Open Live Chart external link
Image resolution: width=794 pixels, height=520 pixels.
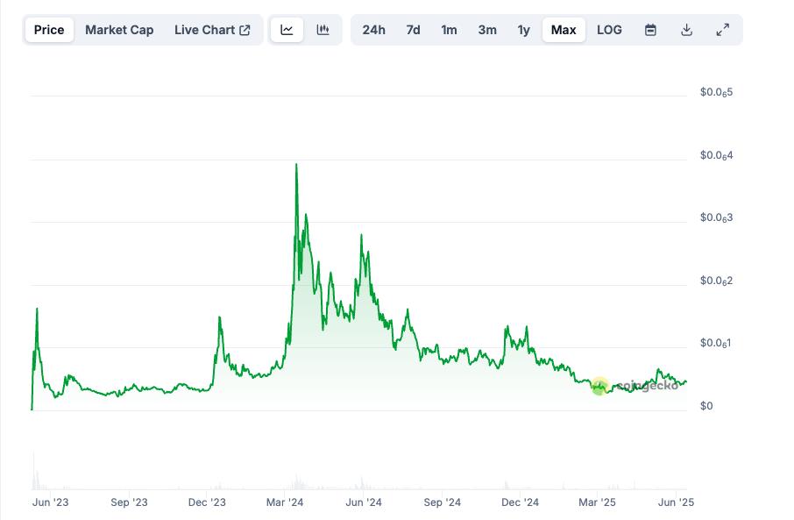(212, 30)
